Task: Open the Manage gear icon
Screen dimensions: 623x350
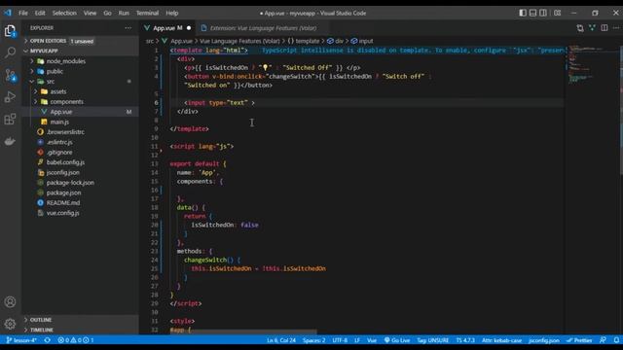Action: [x=10, y=324]
